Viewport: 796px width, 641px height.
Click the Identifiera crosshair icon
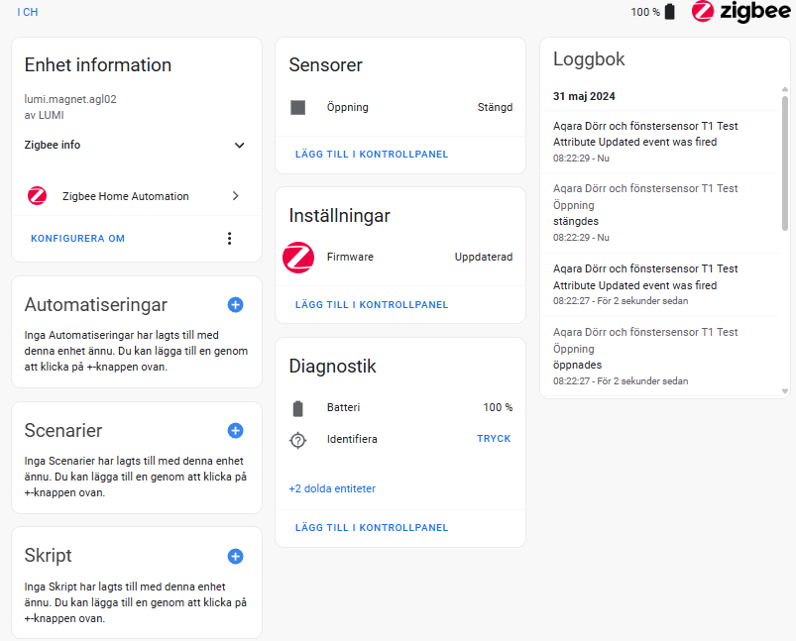tap(298, 440)
